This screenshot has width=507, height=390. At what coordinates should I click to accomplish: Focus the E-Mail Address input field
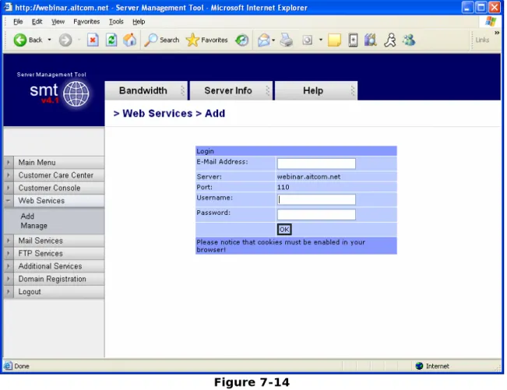[316, 163]
